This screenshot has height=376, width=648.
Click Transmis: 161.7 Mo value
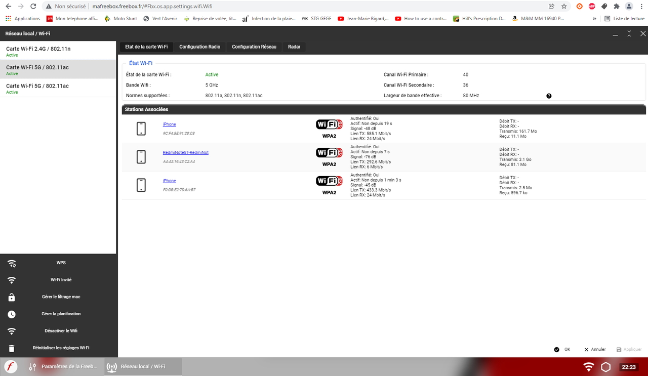click(518, 131)
